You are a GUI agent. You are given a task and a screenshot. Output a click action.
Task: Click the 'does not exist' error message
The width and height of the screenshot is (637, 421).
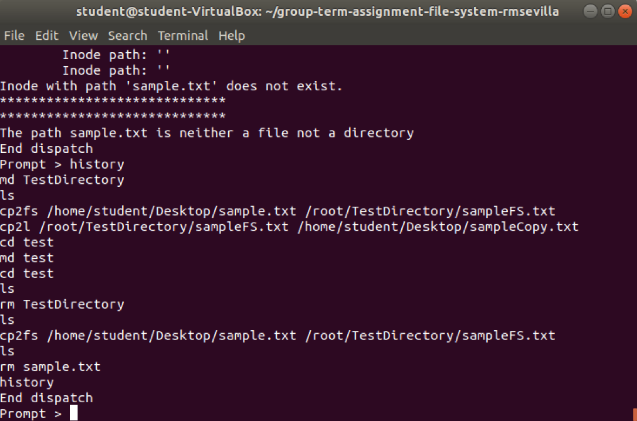171,86
